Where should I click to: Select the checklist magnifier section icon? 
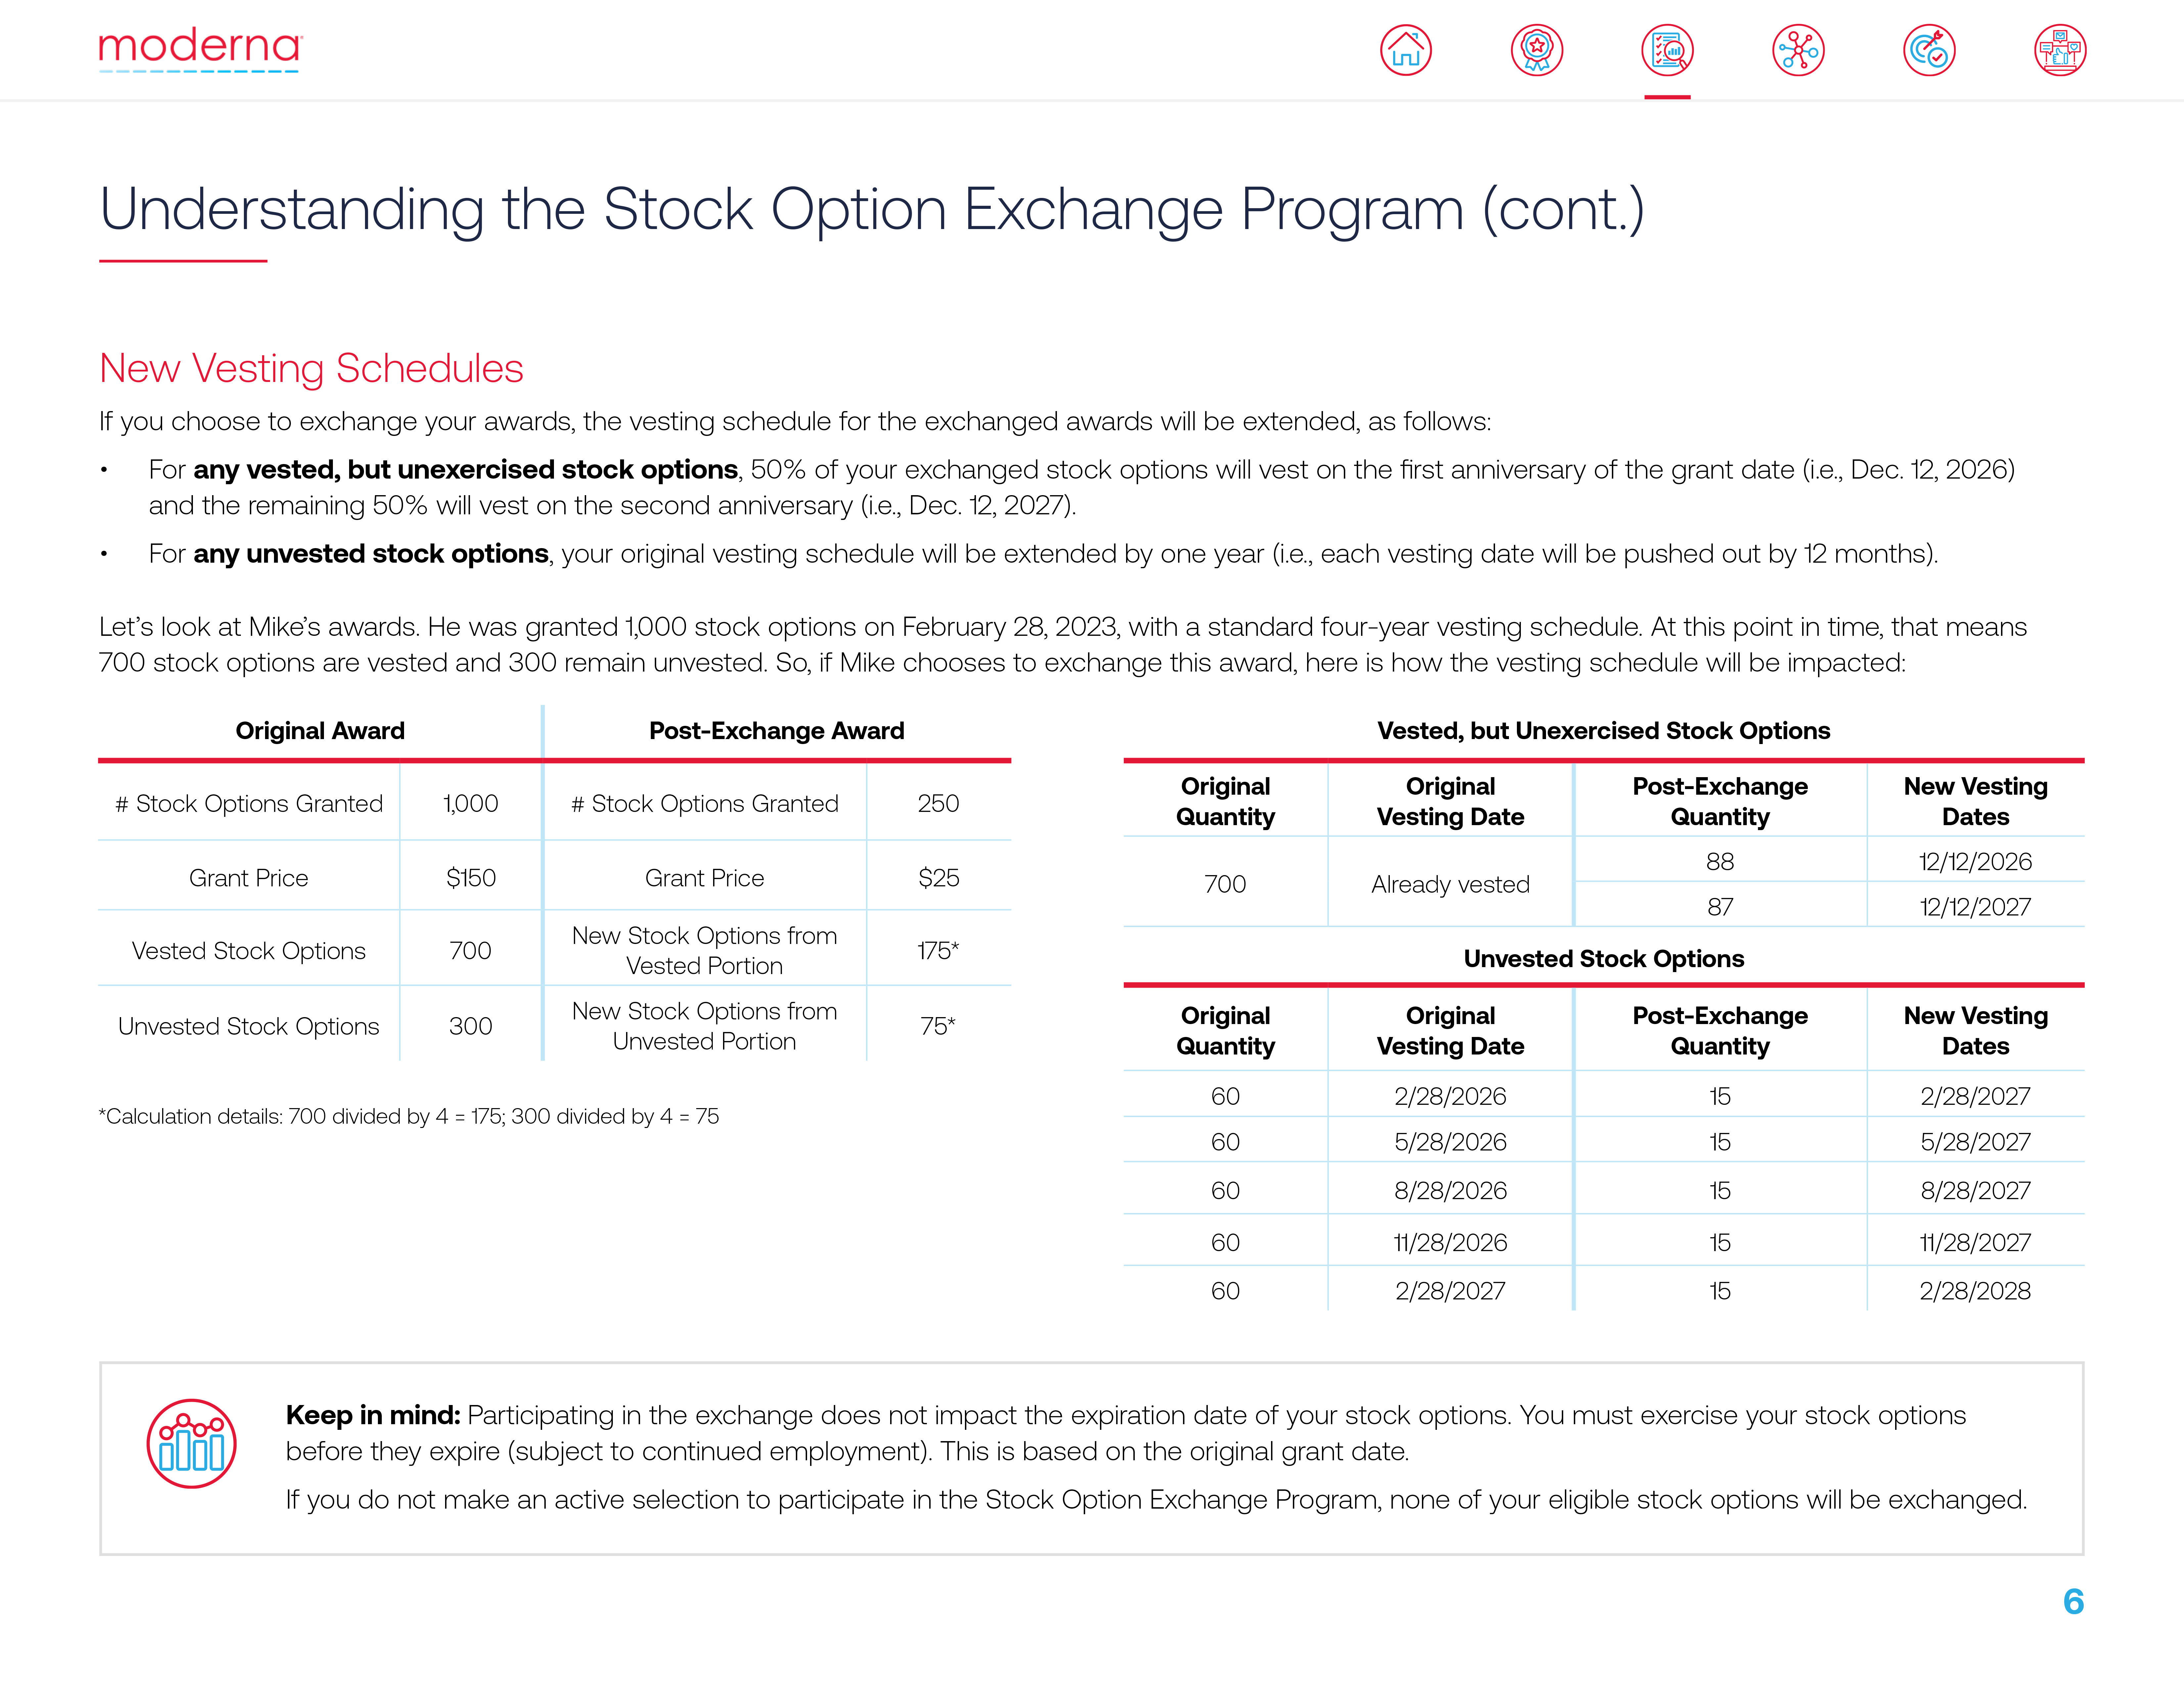(1667, 50)
